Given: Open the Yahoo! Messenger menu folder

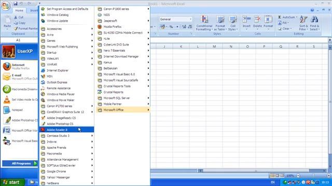Looking at the screenshot, I should pyautogui.click(x=66, y=177).
